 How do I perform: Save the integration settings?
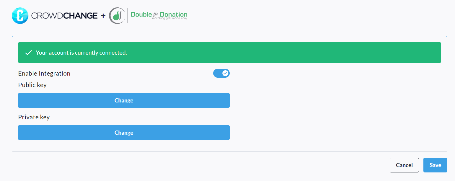pyautogui.click(x=435, y=165)
